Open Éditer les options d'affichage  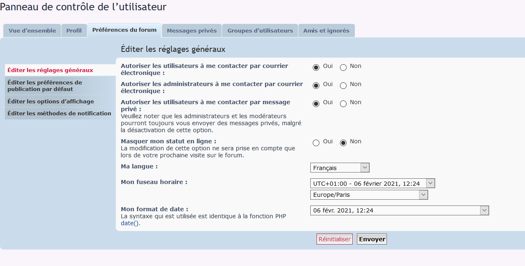tap(50, 101)
